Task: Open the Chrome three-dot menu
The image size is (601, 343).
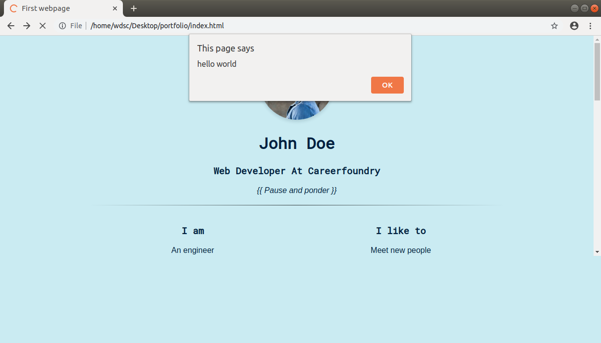Action: click(x=590, y=26)
